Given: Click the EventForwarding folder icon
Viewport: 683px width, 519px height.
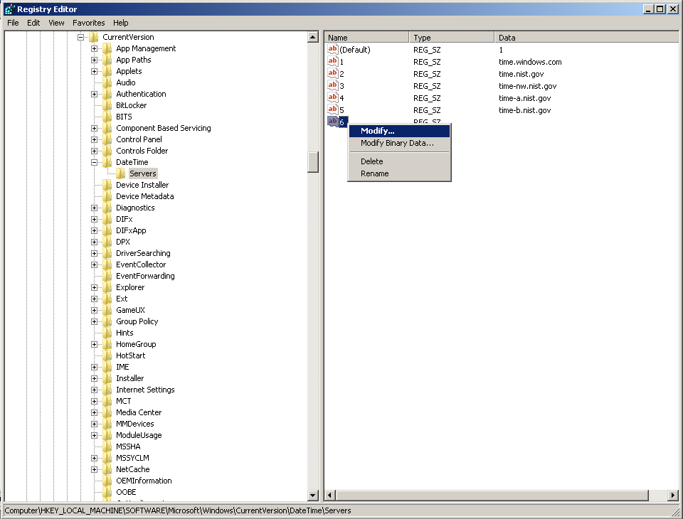Looking at the screenshot, I should tap(107, 276).
